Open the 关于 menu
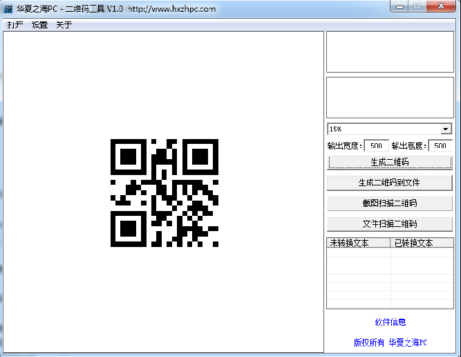 pyautogui.click(x=64, y=25)
